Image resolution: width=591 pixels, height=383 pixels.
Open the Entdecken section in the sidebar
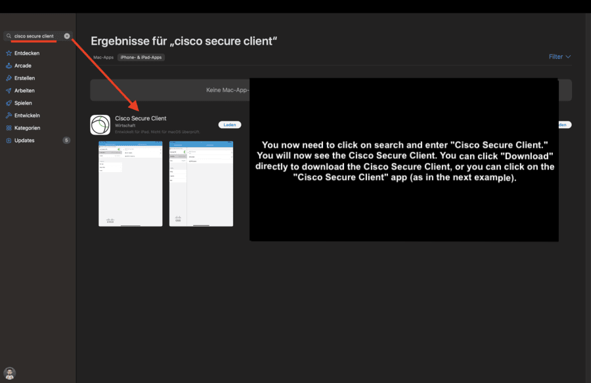(x=23, y=53)
